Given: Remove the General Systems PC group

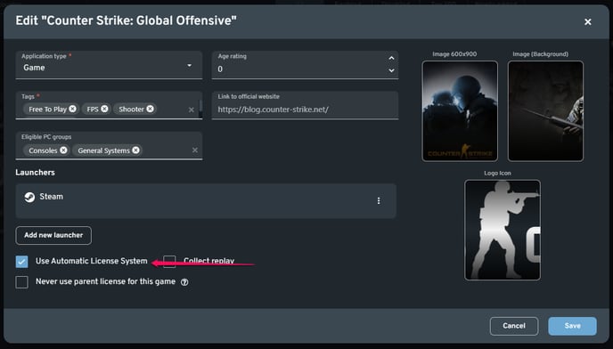Looking at the screenshot, I should [x=135, y=150].
